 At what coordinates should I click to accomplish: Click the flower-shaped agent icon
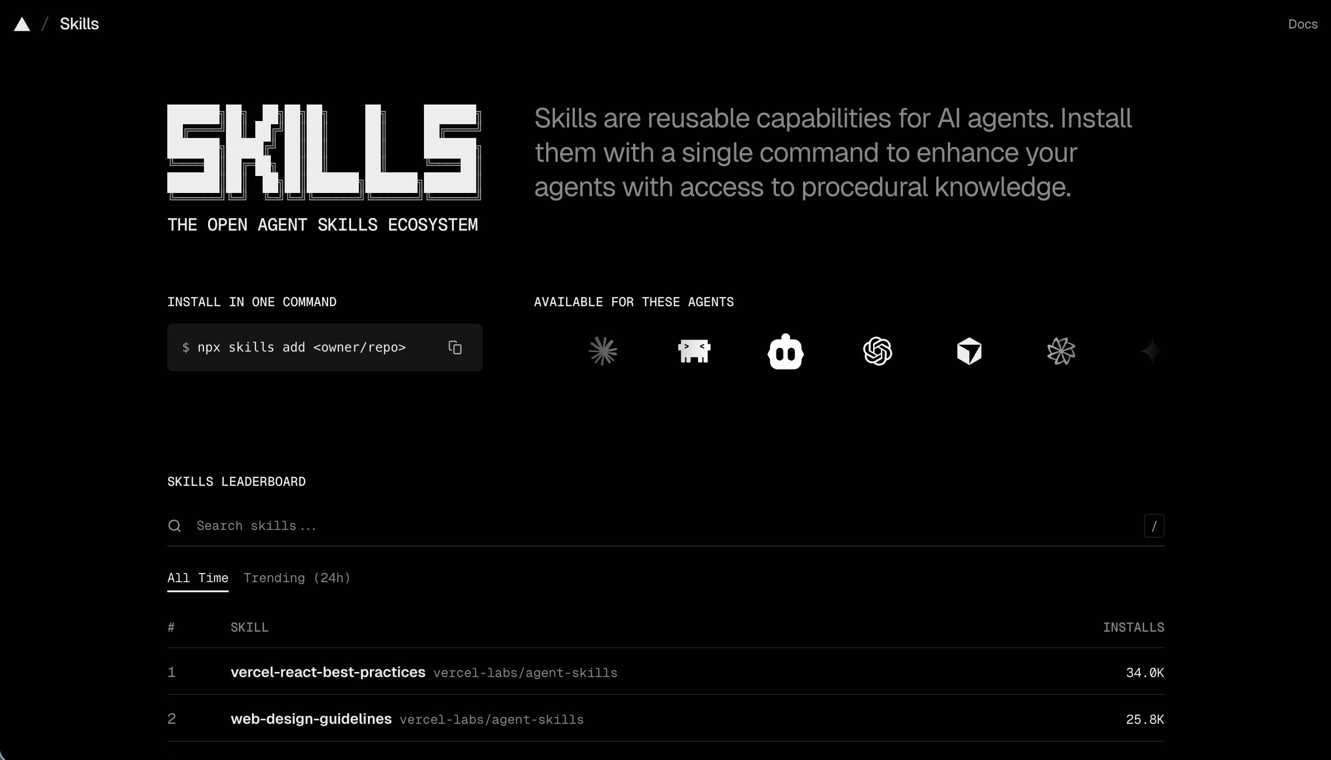pyautogui.click(x=1061, y=351)
